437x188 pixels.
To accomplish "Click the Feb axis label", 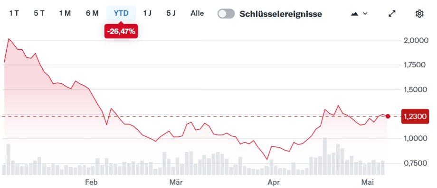I will coord(91,182).
